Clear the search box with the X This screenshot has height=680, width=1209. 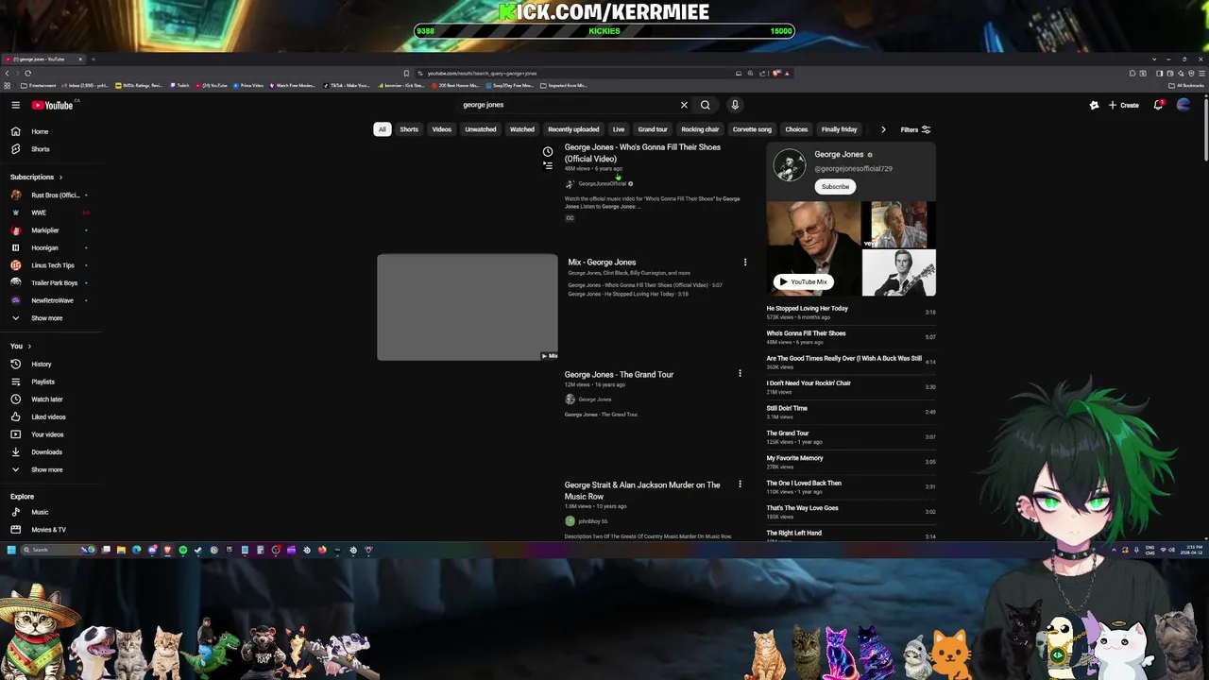(x=684, y=105)
